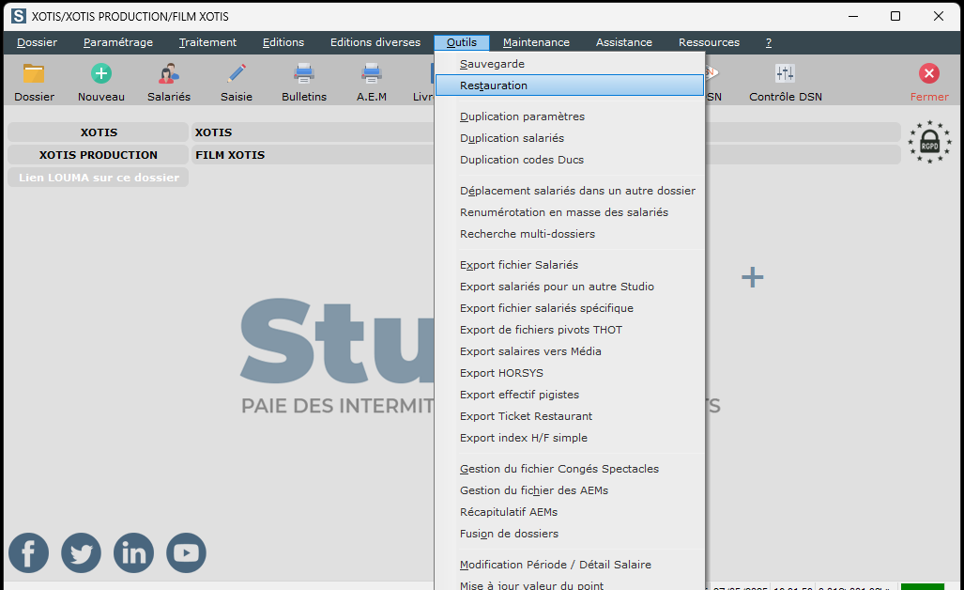This screenshot has width=964, height=590.
Task: Minimize the Studio window
Action: click(x=853, y=16)
